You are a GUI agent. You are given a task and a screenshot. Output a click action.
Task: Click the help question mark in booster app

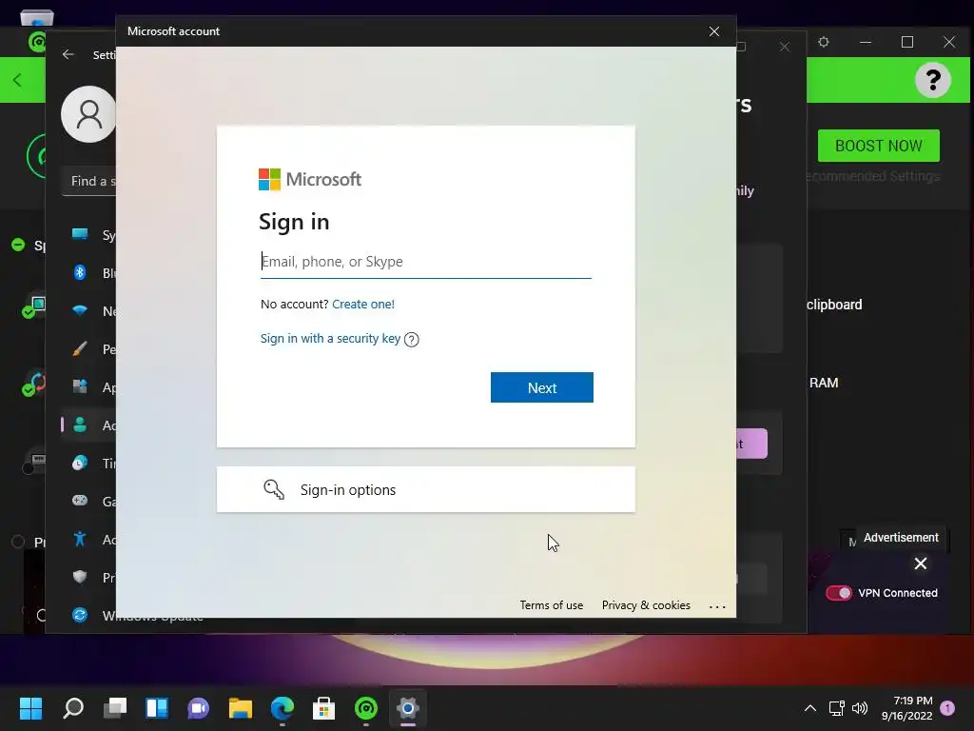tap(932, 80)
